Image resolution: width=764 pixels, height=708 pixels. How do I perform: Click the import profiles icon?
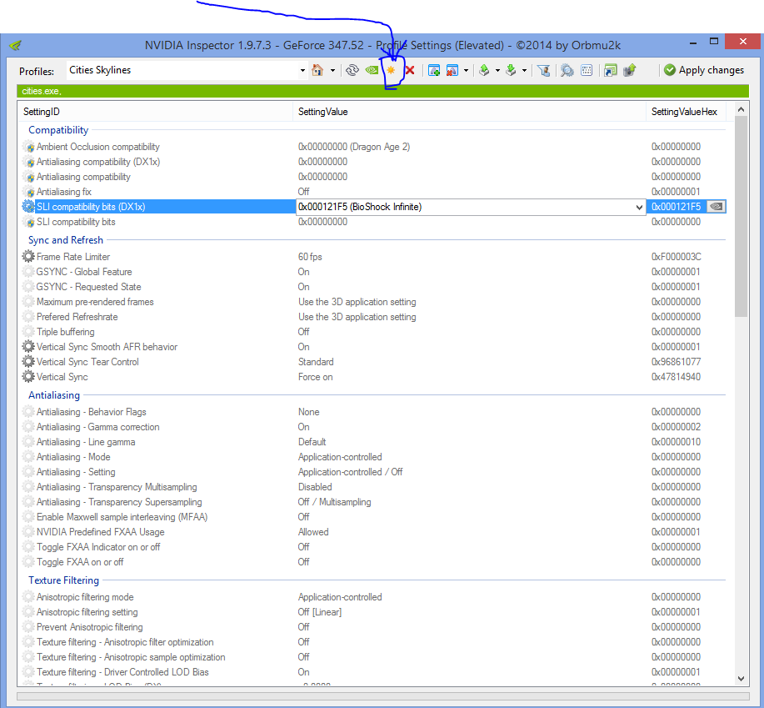511,71
